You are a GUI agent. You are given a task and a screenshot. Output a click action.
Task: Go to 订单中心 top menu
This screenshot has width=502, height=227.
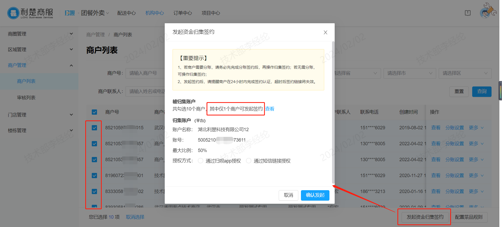(x=183, y=13)
